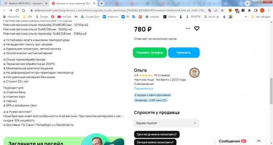Reload the page
The width and height of the screenshot is (273, 145).
(17, 10)
